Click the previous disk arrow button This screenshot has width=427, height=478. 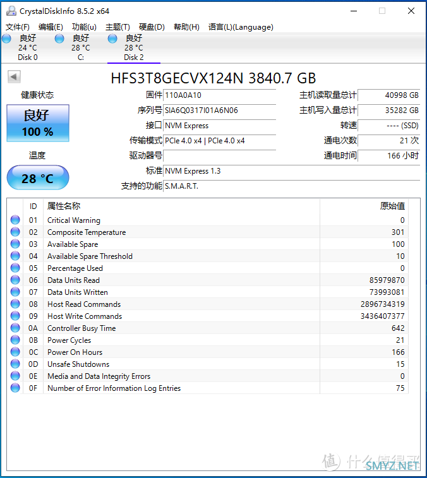pyautogui.click(x=14, y=77)
